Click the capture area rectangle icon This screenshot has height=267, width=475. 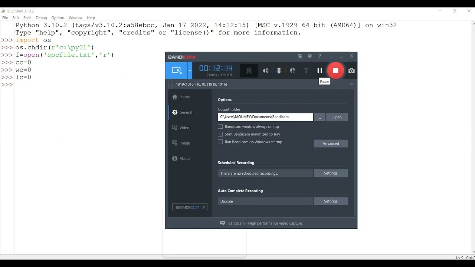point(171,84)
